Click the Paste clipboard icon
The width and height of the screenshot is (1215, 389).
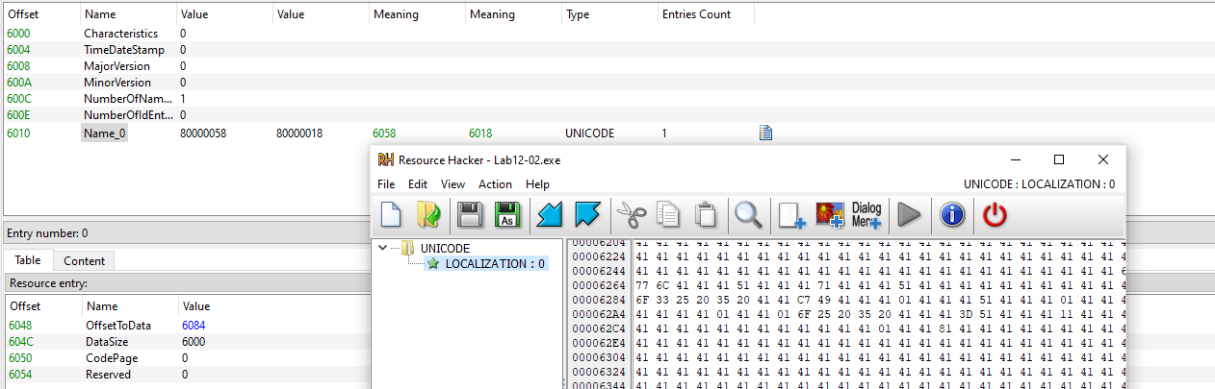click(705, 215)
